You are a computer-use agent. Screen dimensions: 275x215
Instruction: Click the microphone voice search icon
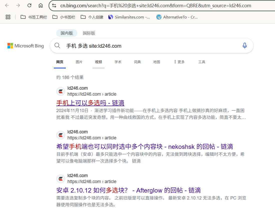coord(244,46)
